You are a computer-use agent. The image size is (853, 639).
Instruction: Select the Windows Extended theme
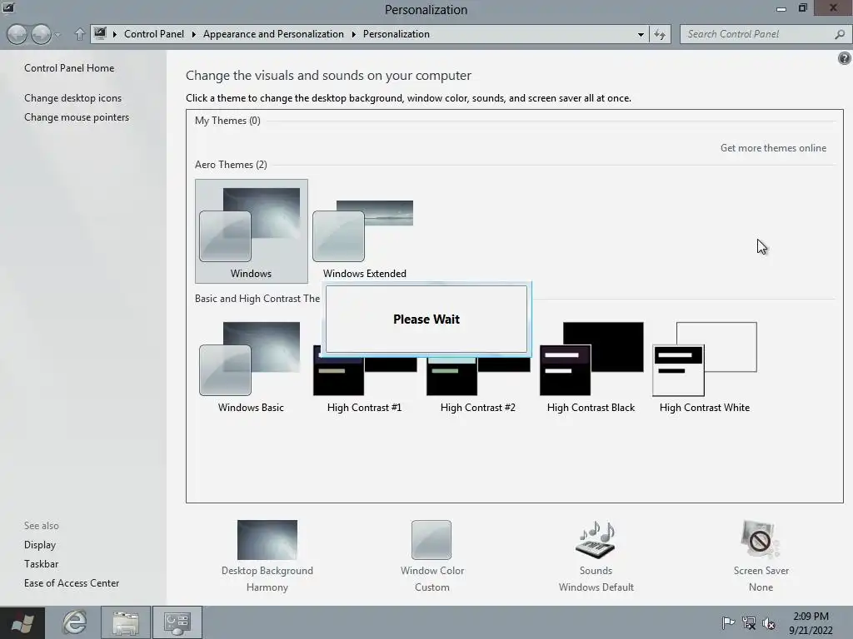point(365,231)
